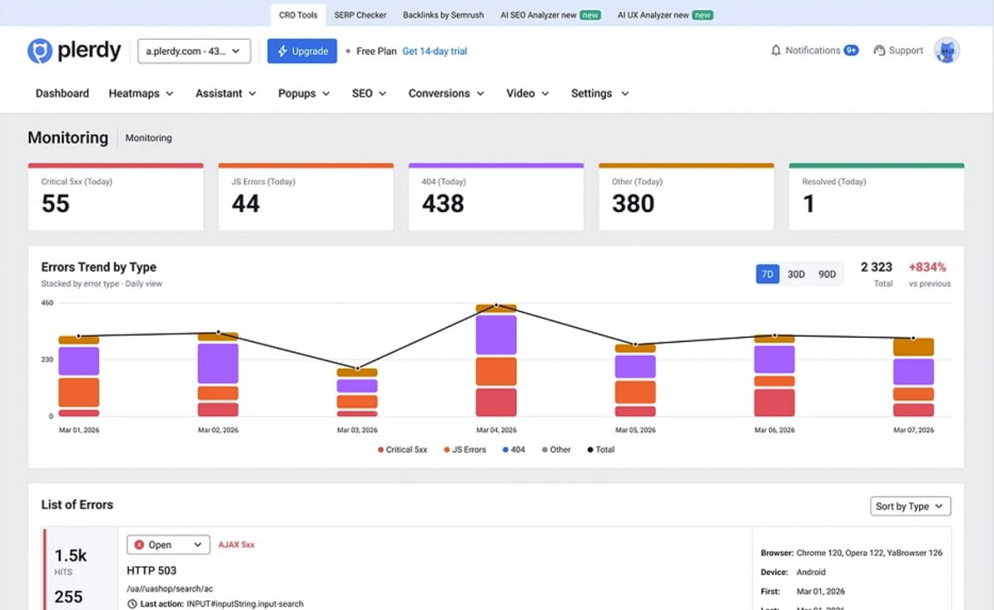The image size is (994, 610).
Task: Click red Critical segment of Mar 06 bar
Action: [x=774, y=402]
